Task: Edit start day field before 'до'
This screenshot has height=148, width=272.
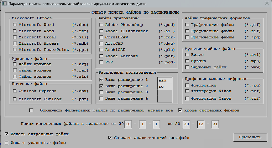Action: [x=156, y=124]
